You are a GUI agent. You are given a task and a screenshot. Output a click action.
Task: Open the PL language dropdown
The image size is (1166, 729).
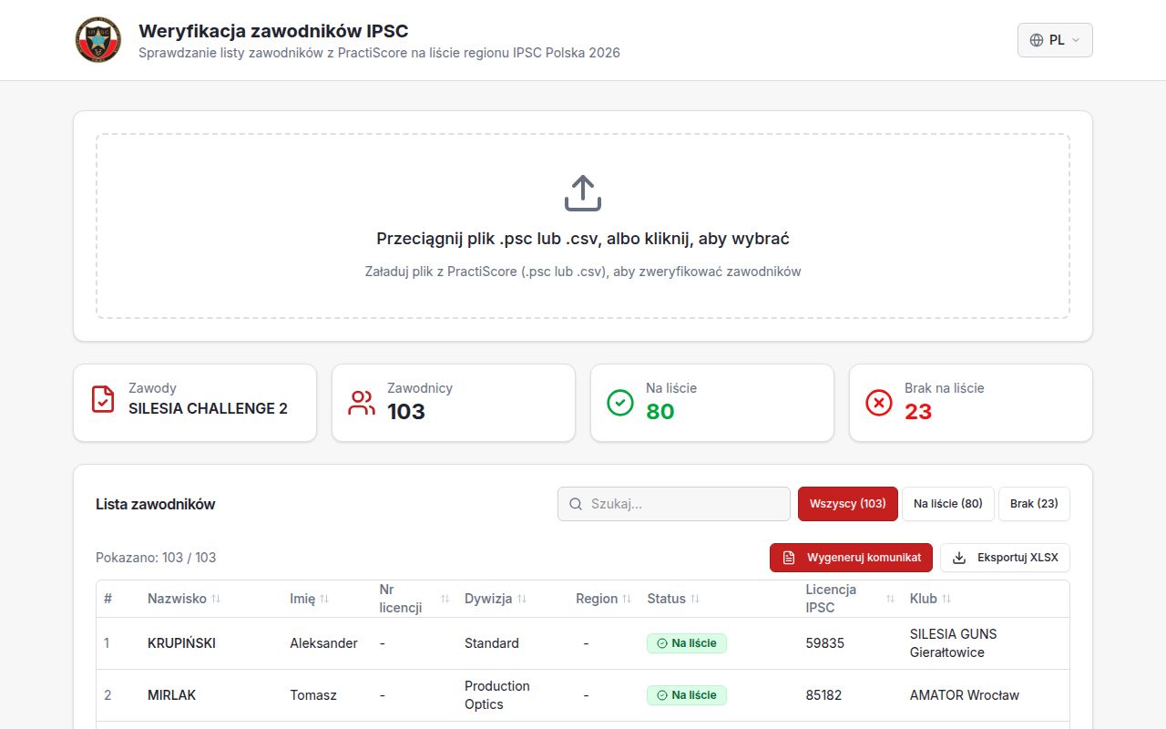(x=1055, y=40)
